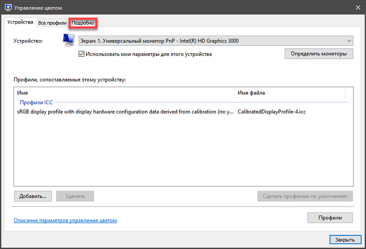366x249 pixels.
Task: Click the CalibratedDisplayProfile-4.icc file name
Action: pyautogui.click(x=272, y=112)
